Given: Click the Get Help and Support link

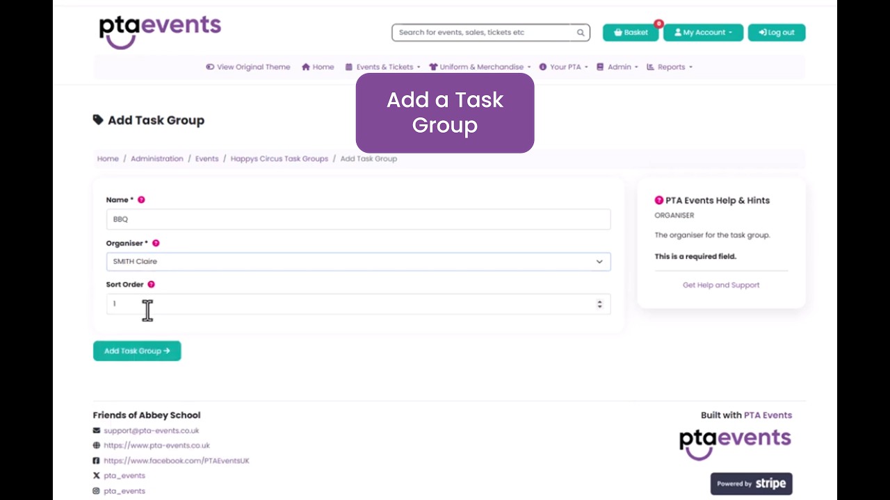Looking at the screenshot, I should point(721,285).
